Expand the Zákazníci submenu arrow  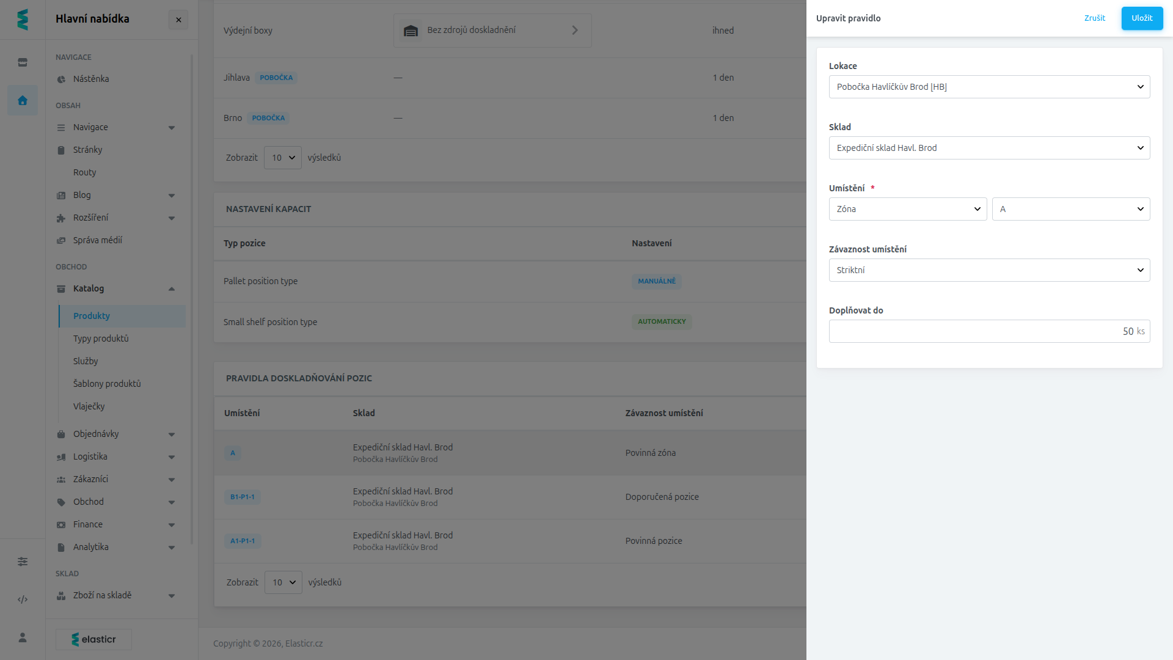tap(172, 480)
